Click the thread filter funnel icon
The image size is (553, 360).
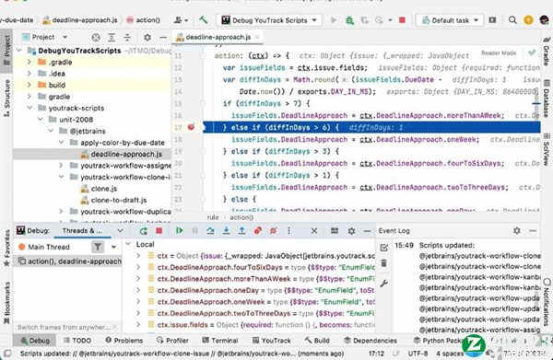click(x=98, y=247)
